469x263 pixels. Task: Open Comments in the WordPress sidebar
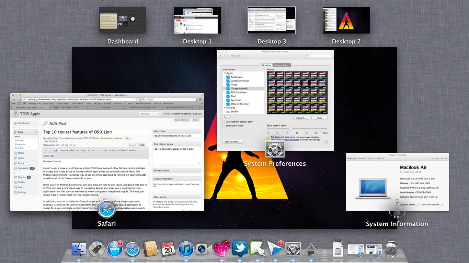coord(23,168)
